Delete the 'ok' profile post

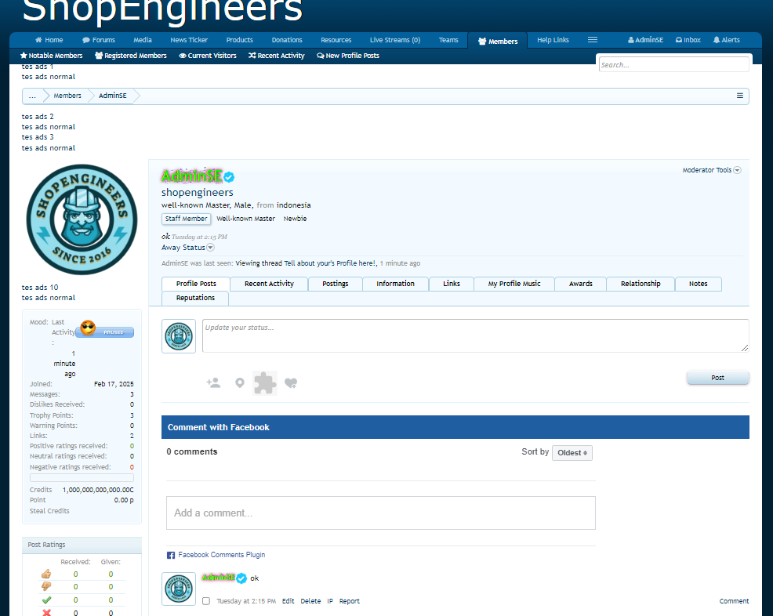click(310, 601)
